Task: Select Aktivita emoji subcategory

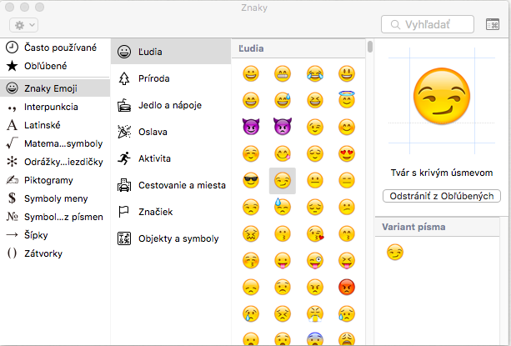Action: (171, 158)
